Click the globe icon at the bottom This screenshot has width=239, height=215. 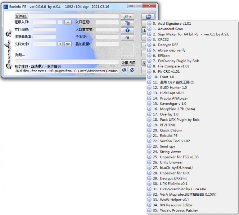[x=124, y=70]
